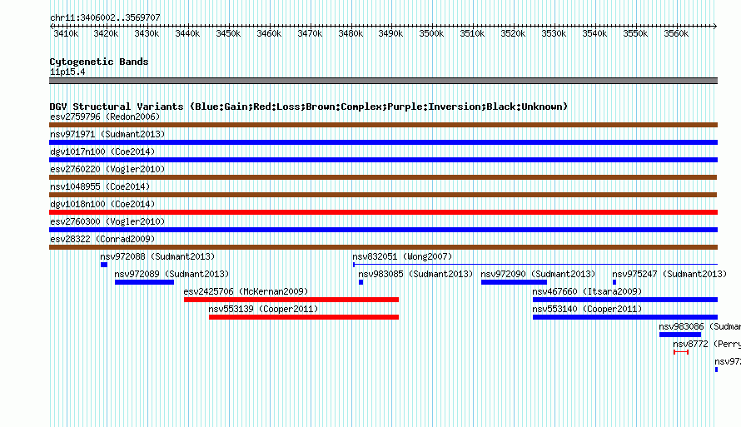Click the nsv983085 (Sudmant2013) label
This screenshot has height=427, width=741.
415,274
